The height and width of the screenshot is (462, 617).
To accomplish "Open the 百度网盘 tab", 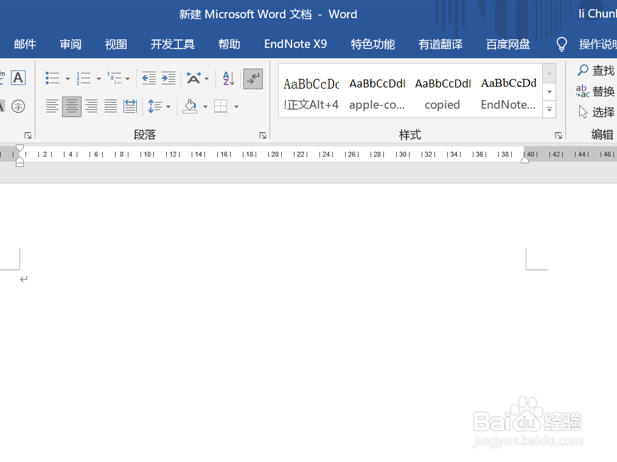I will pos(508,44).
